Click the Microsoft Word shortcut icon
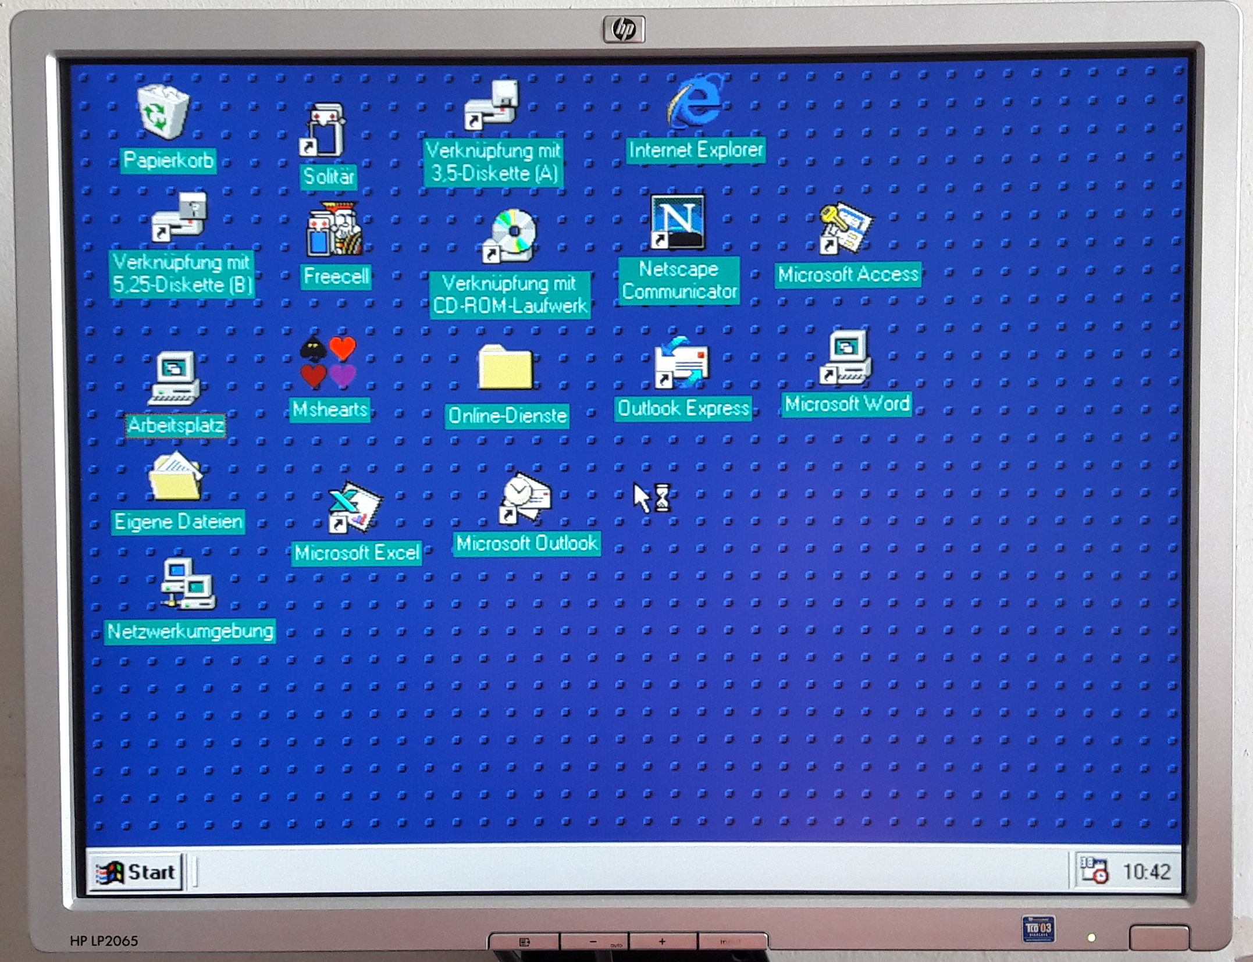 click(846, 357)
